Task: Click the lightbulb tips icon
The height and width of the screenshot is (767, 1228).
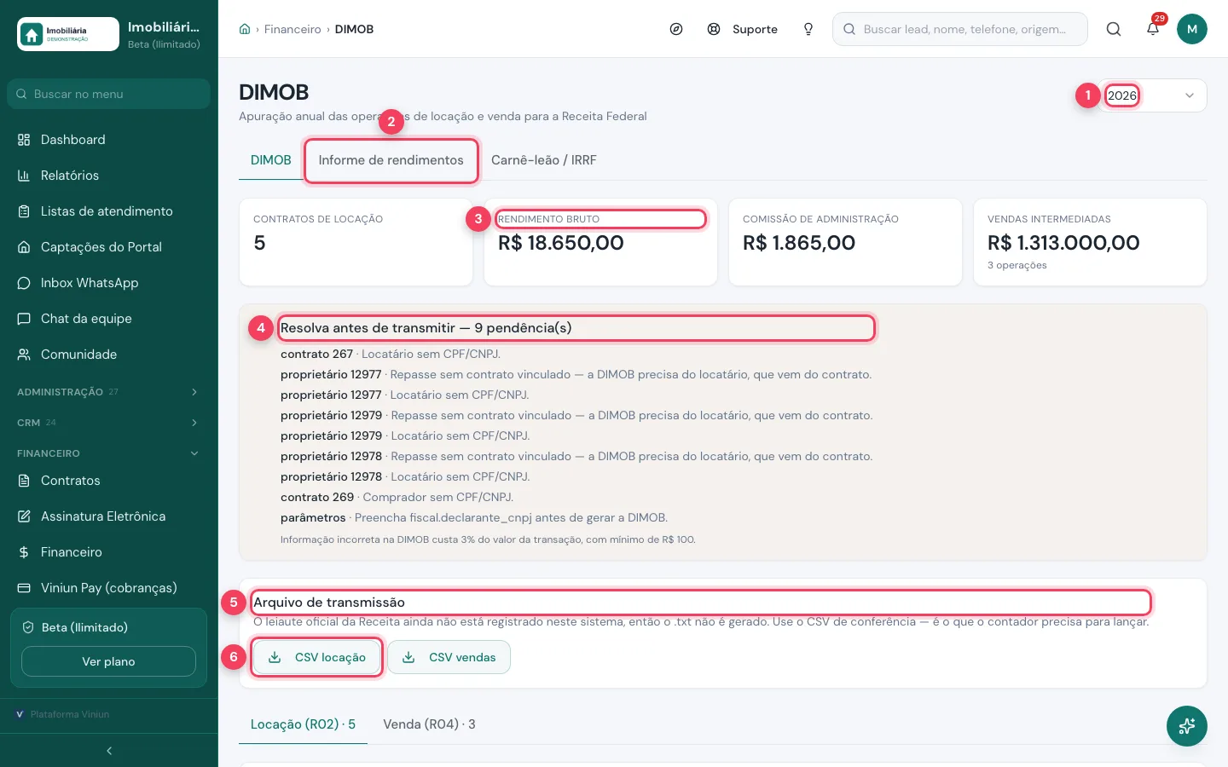Action: [808, 29]
